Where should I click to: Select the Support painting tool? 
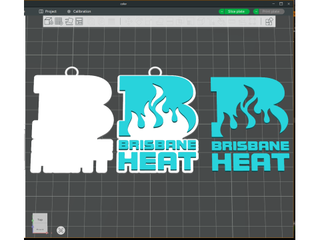(x=190, y=21)
